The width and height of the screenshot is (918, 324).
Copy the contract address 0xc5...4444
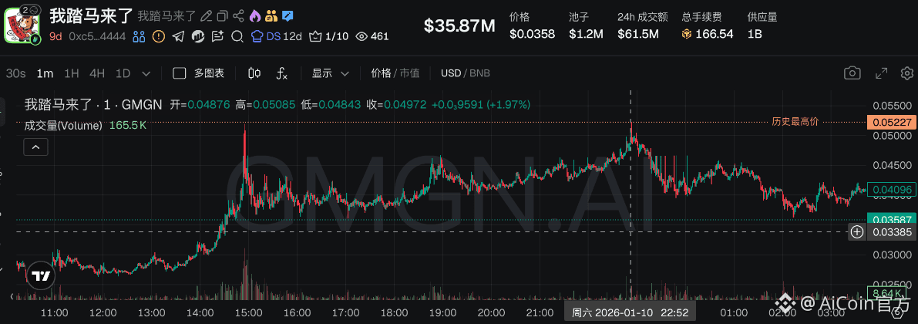pyautogui.click(x=97, y=36)
